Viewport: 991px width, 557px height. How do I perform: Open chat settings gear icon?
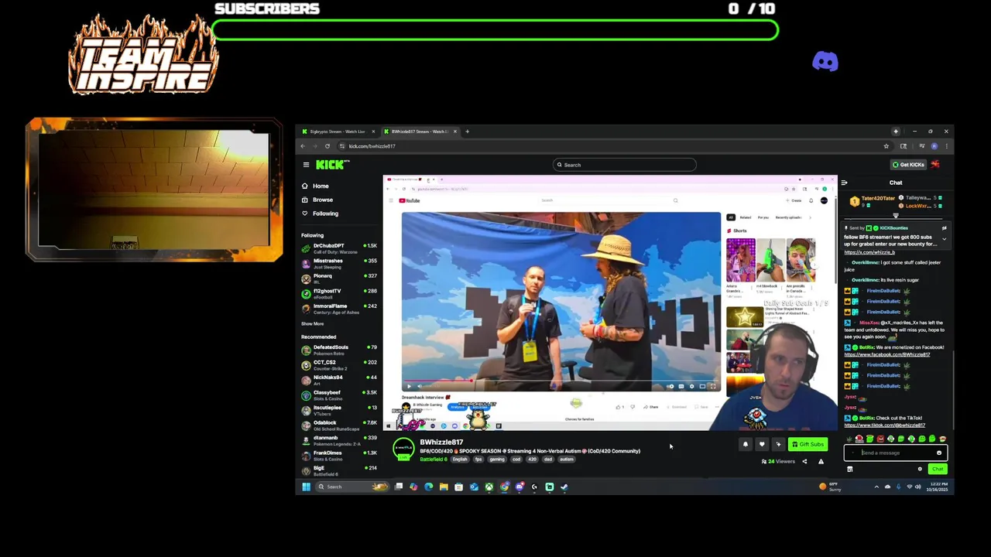920,469
